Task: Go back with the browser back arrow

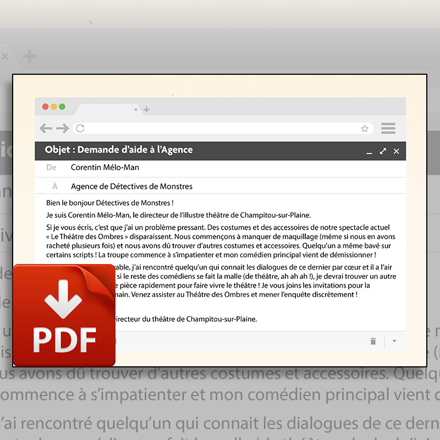Action: point(46,129)
